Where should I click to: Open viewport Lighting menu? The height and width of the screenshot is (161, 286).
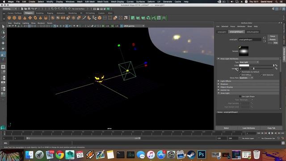pos(25,23)
